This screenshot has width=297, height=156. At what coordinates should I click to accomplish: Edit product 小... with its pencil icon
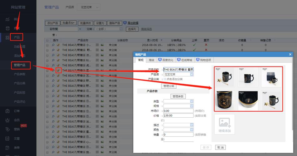tap(58, 45)
